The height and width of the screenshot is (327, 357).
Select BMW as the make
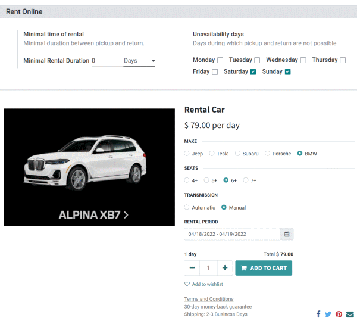point(300,153)
